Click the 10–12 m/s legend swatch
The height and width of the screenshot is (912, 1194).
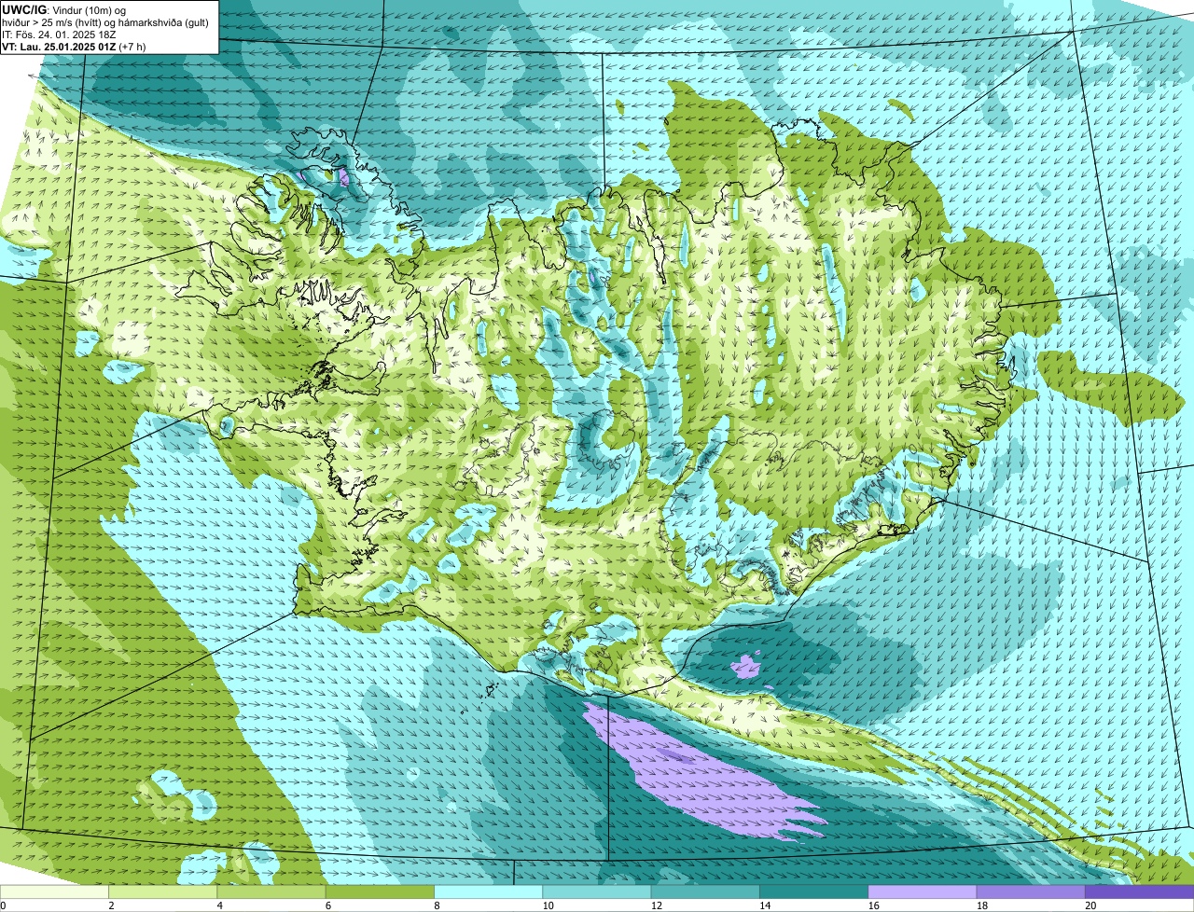pyautogui.click(x=597, y=891)
